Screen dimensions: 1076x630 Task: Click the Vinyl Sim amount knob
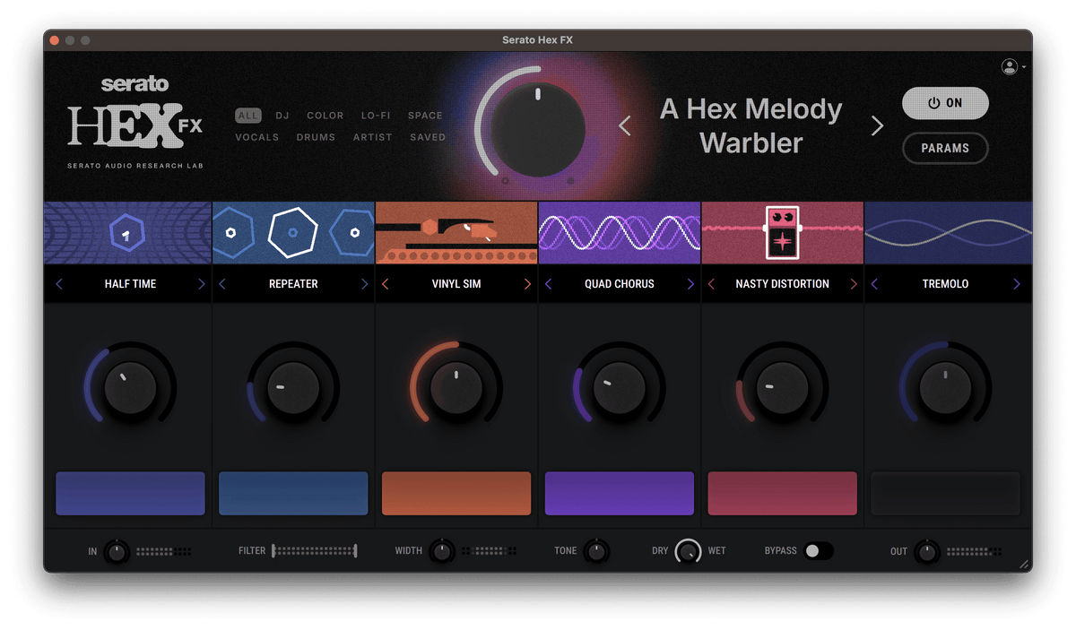[456, 387]
